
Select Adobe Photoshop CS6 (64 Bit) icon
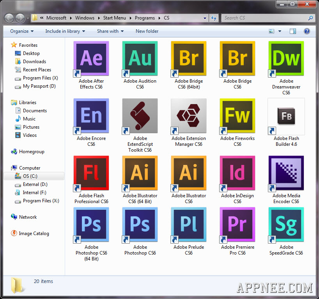click(91, 225)
